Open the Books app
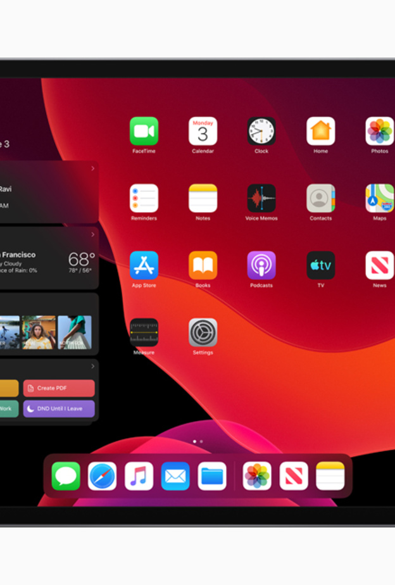Viewport: 395px width, 585px height. tap(203, 265)
